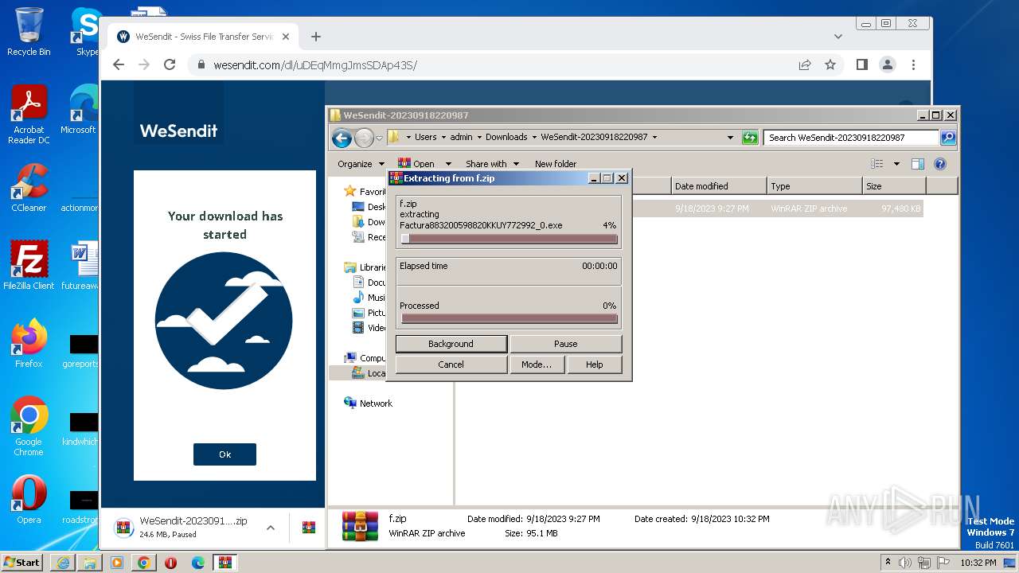Sort by Date modified column
The height and width of the screenshot is (573, 1019).
719,186
